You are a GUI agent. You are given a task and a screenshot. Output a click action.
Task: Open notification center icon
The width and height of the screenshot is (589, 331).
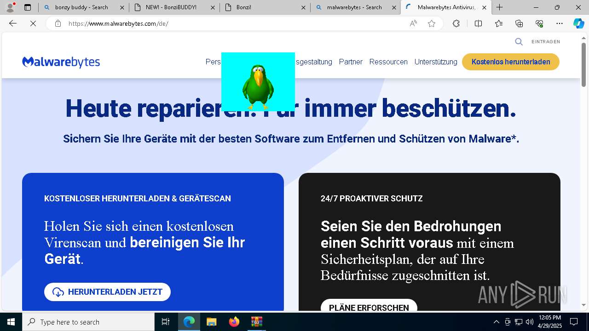(x=574, y=322)
